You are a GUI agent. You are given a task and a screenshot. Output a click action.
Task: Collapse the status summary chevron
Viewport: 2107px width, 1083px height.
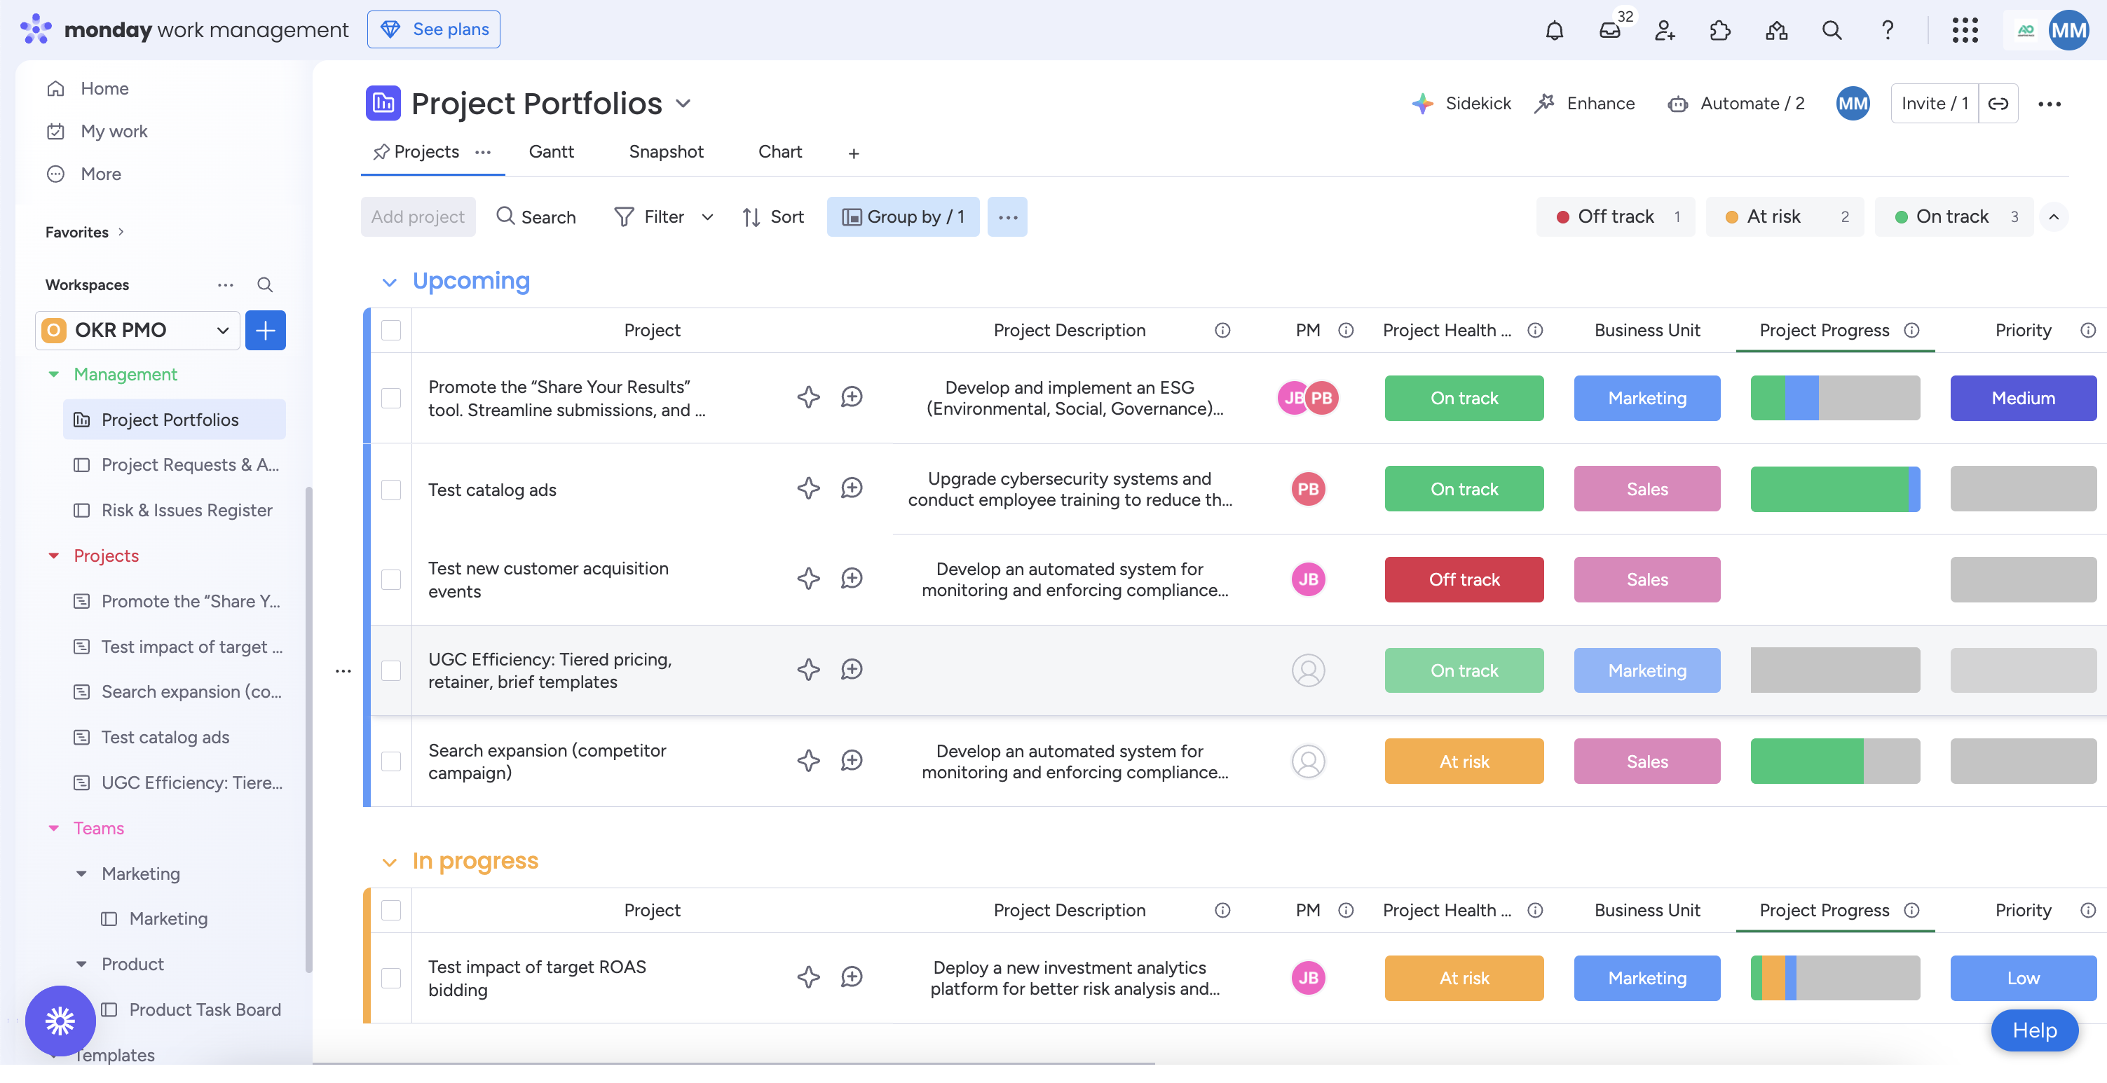coord(2053,216)
